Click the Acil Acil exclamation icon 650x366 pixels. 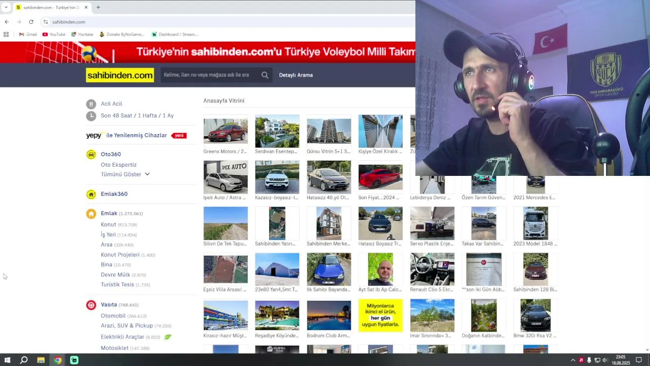(91, 104)
